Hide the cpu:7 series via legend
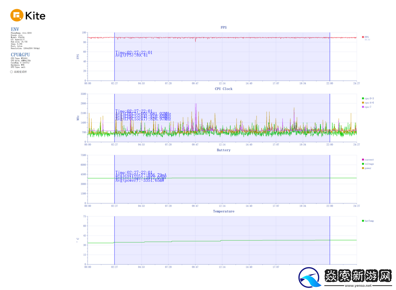The width and height of the screenshot is (396, 290). coord(363,107)
